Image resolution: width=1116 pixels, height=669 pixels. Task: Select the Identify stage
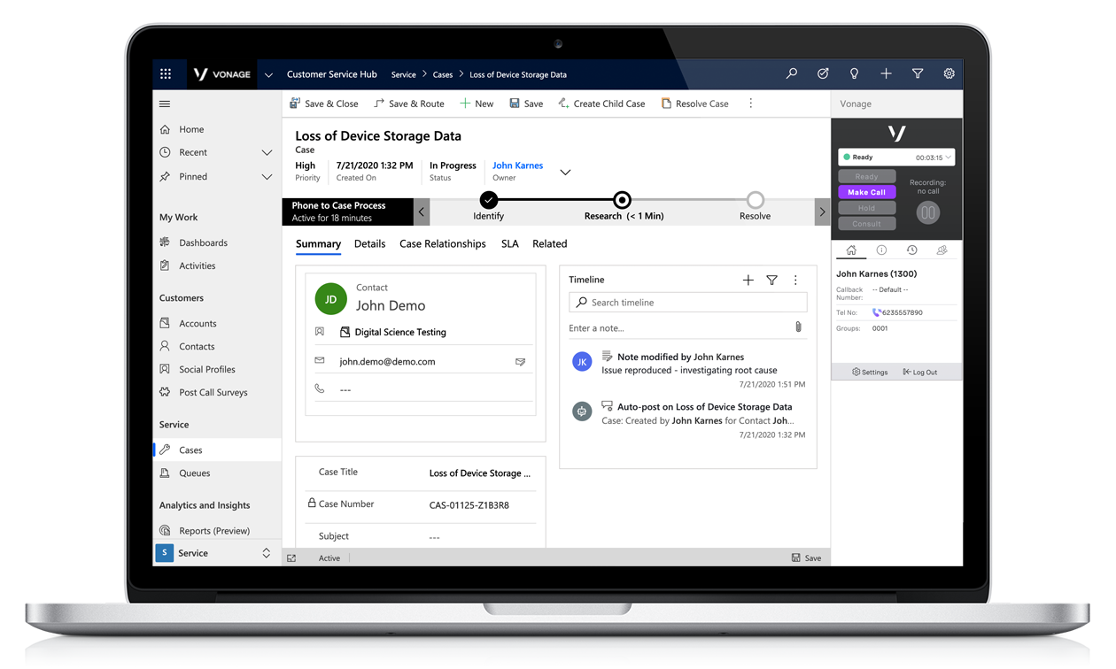[x=488, y=200]
